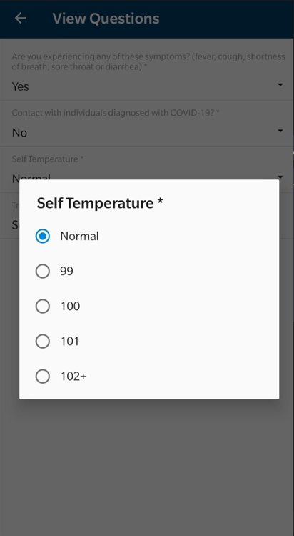Open the symptoms dropdown arrow

click(280, 84)
